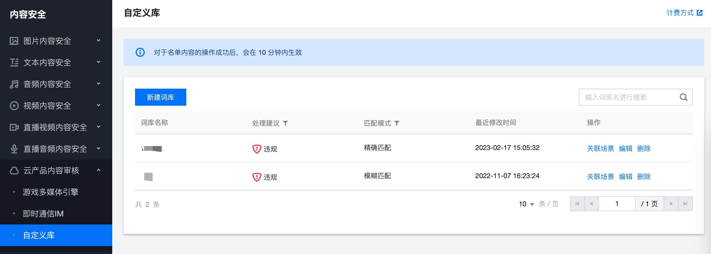
Task: Click the 匹配模式 filter funnel icon
Action: click(x=397, y=123)
